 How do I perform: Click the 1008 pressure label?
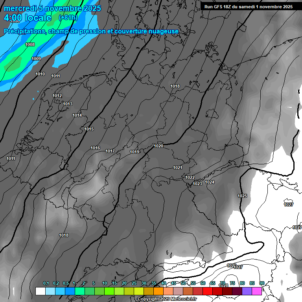coord(30,44)
